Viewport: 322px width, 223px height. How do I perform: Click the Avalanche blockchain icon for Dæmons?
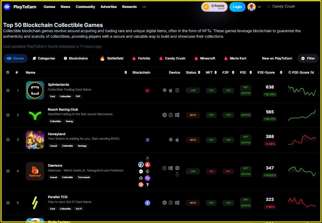[148, 165]
